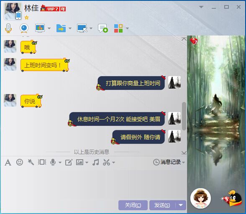Open the apps grid icon
The image size is (246, 214).
pyautogui.click(x=118, y=28)
